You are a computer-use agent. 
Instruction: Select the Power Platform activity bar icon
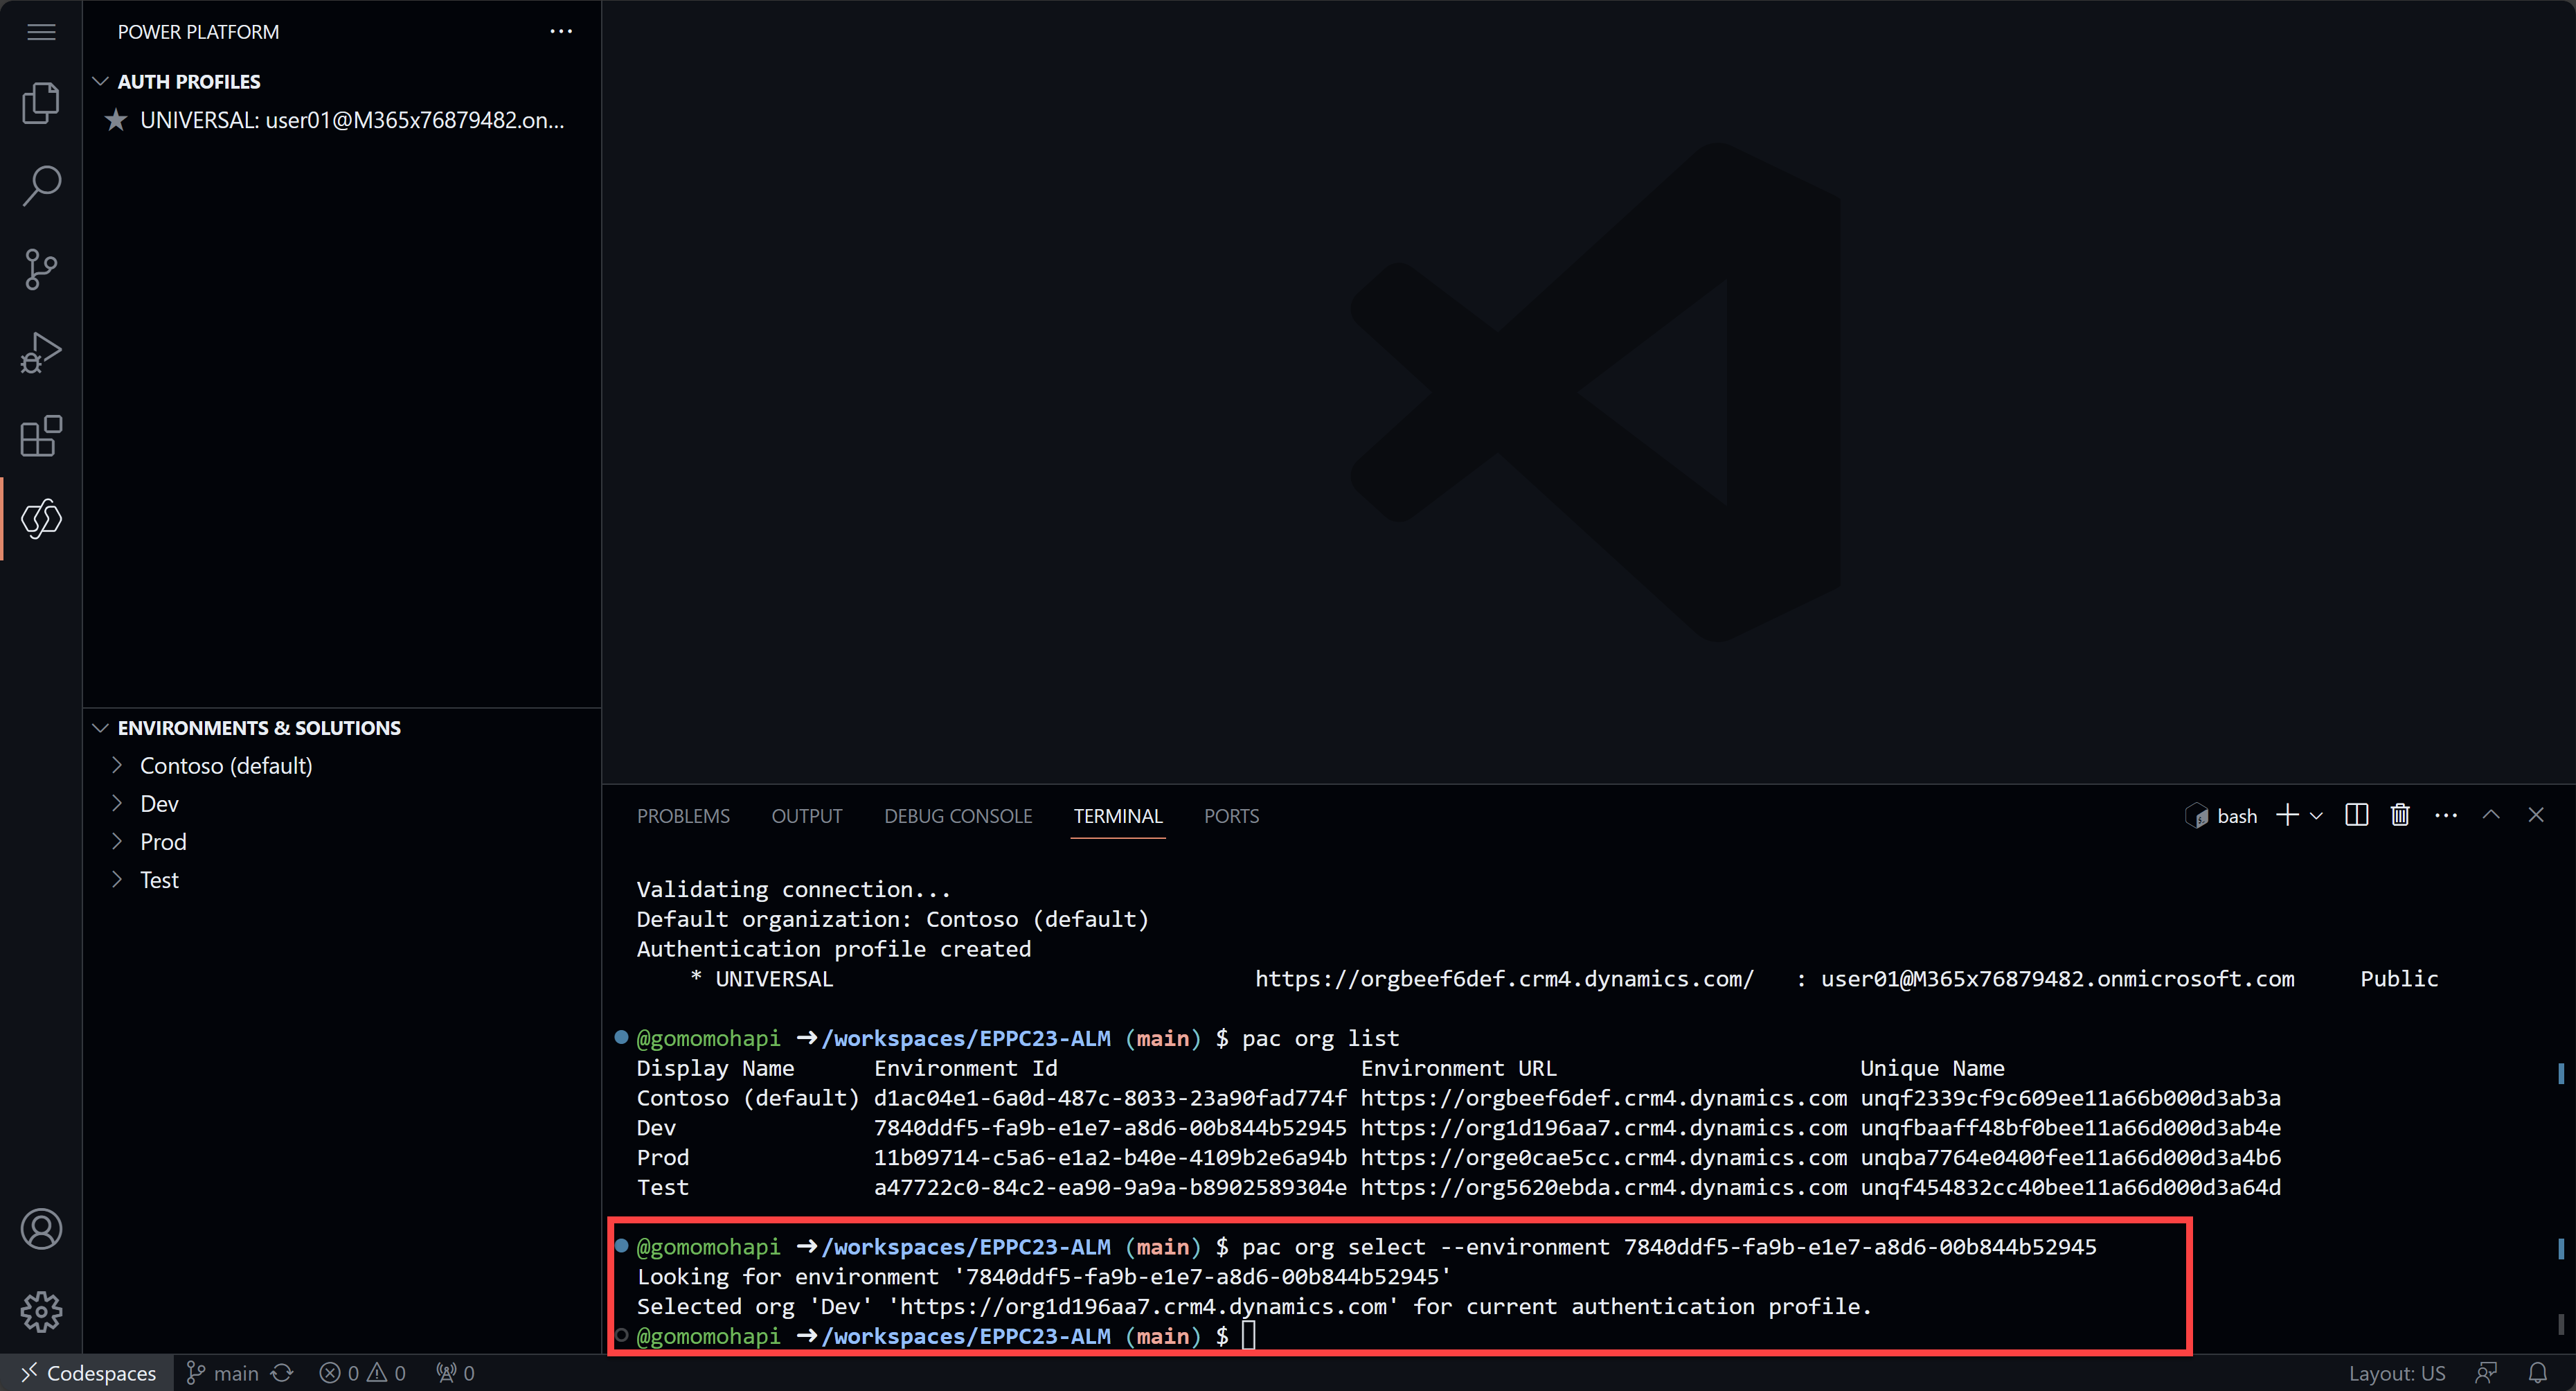tap(41, 518)
